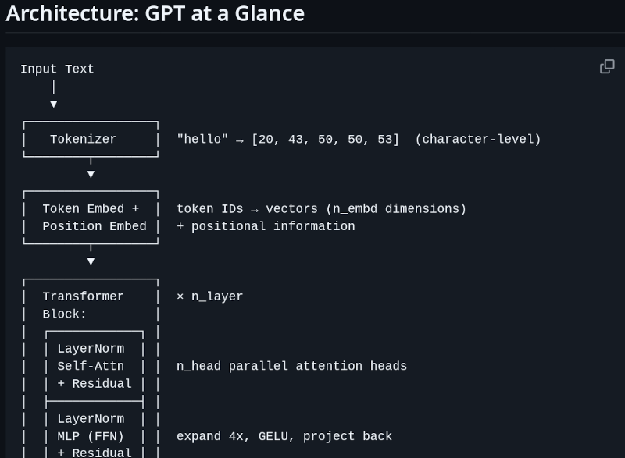625x458 pixels.
Task: Click "n_head parallel attention heads" text
Action: click(x=291, y=366)
